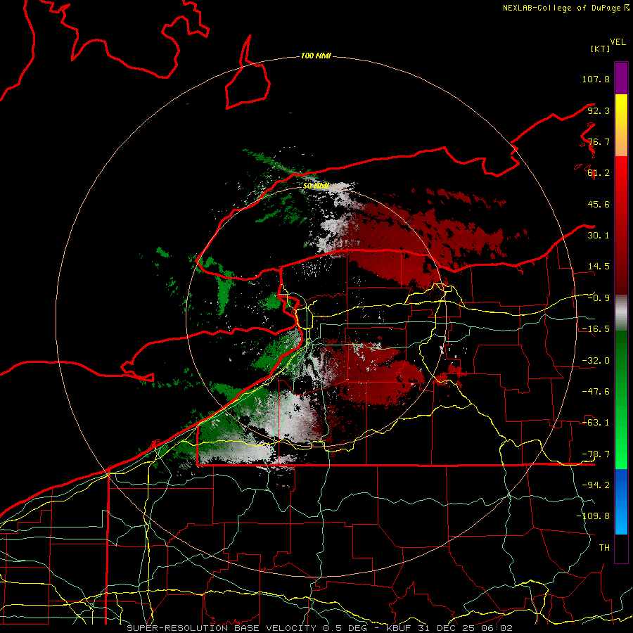
Task: Select the -16.5 velocity scale value
Action: click(596, 329)
